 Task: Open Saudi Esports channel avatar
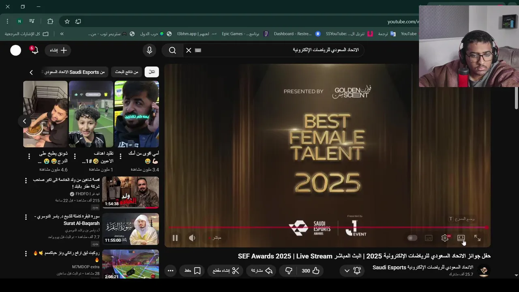[x=484, y=271]
